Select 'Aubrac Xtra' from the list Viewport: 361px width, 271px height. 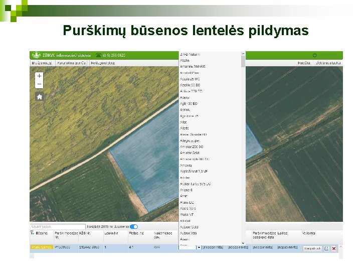pos(189,233)
